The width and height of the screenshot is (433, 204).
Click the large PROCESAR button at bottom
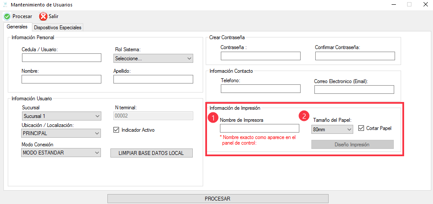point(217,198)
